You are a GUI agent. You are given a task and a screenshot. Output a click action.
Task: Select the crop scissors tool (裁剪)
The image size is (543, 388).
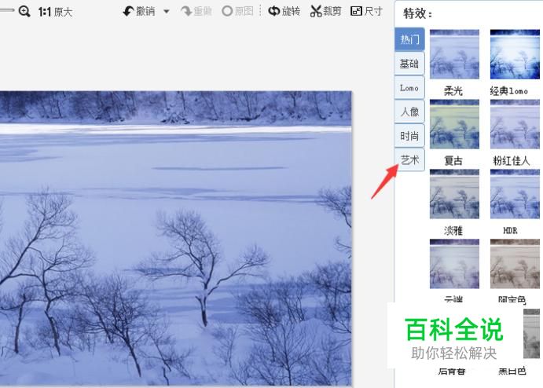click(x=316, y=11)
